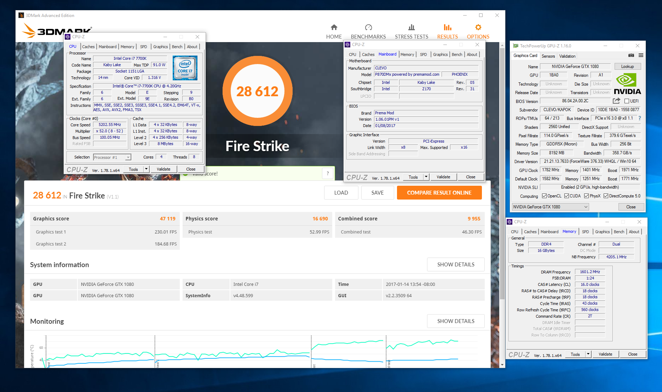Click the NVIDIA logo in GPU-Z
Viewport: 662px width, 392px height.
pyautogui.click(x=627, y=84)
